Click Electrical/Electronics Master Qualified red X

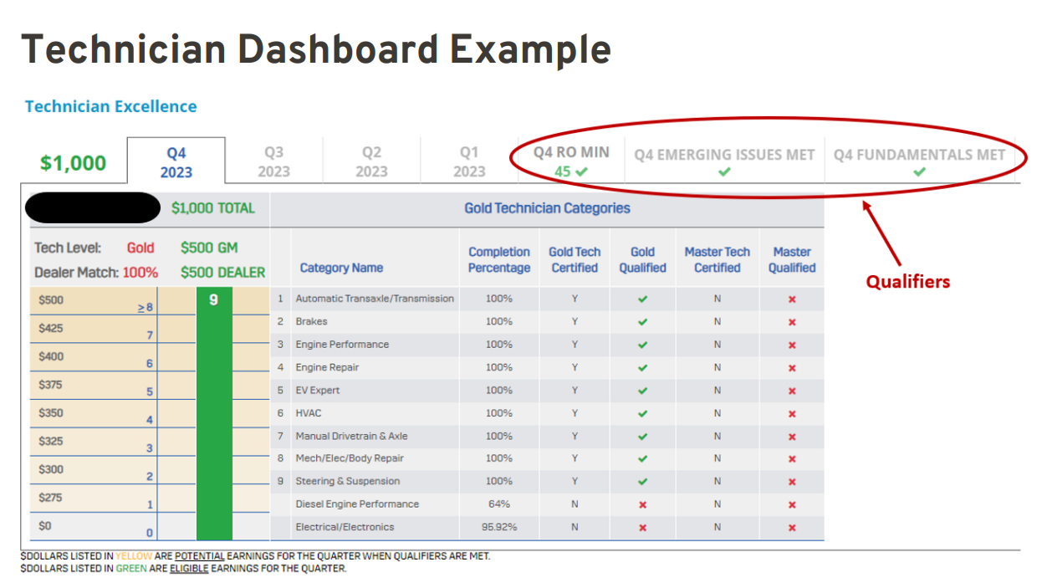pos(791,528)
